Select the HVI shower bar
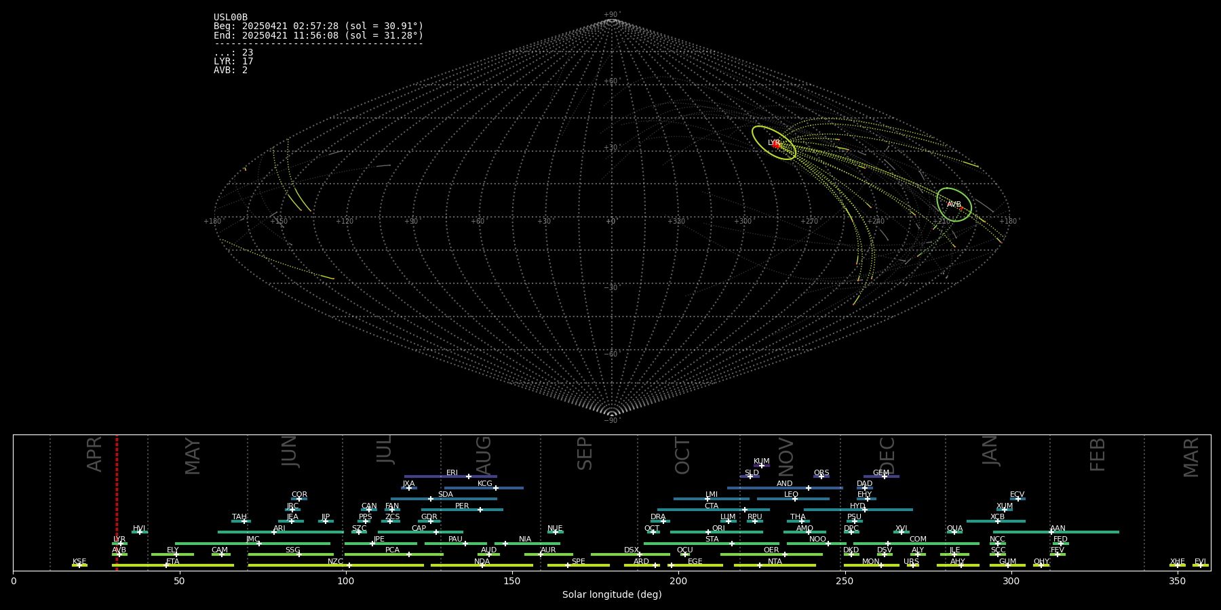This screenshot has width=1221, height=610. pyautogui.click(x=140, y=532)
